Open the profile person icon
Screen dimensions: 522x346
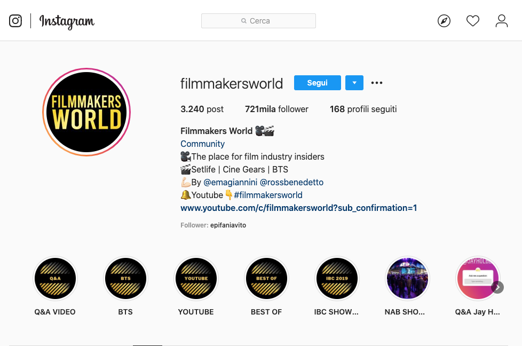[x=501, y=21]
